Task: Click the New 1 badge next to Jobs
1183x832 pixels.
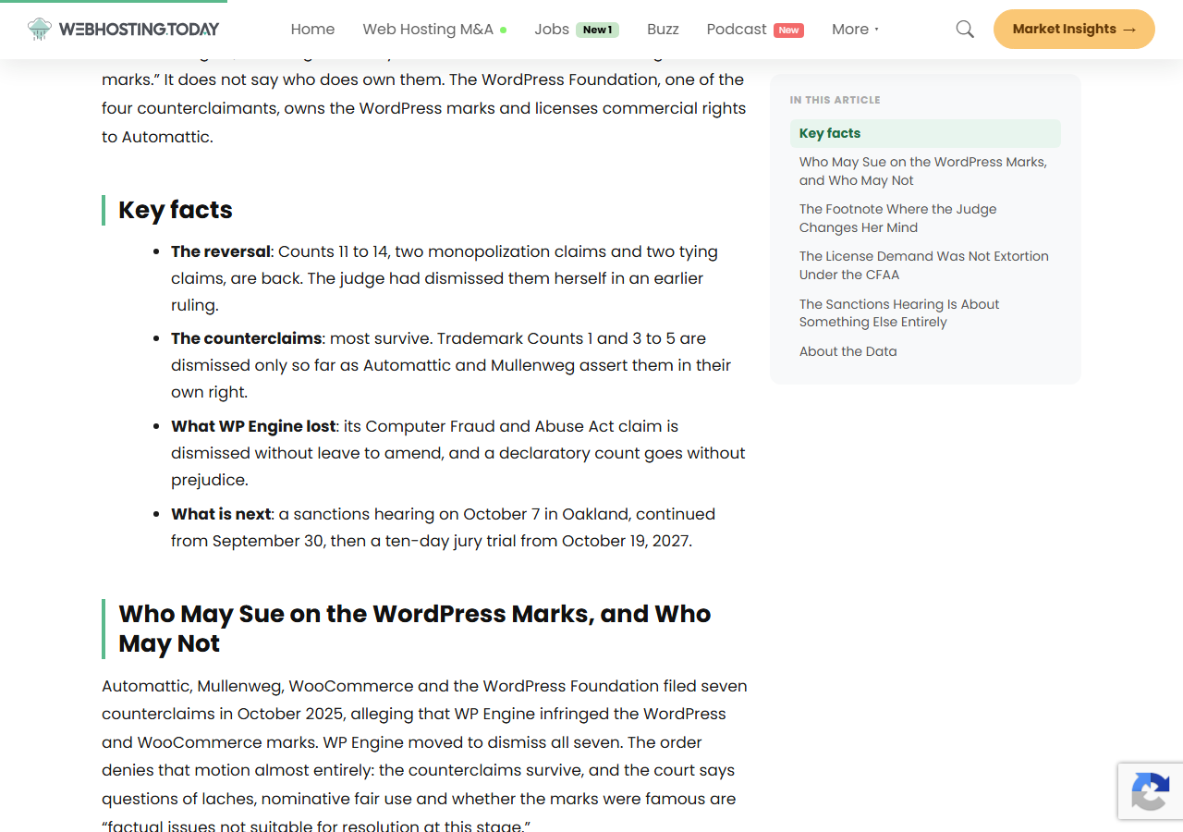Action: tap(597, 30)
